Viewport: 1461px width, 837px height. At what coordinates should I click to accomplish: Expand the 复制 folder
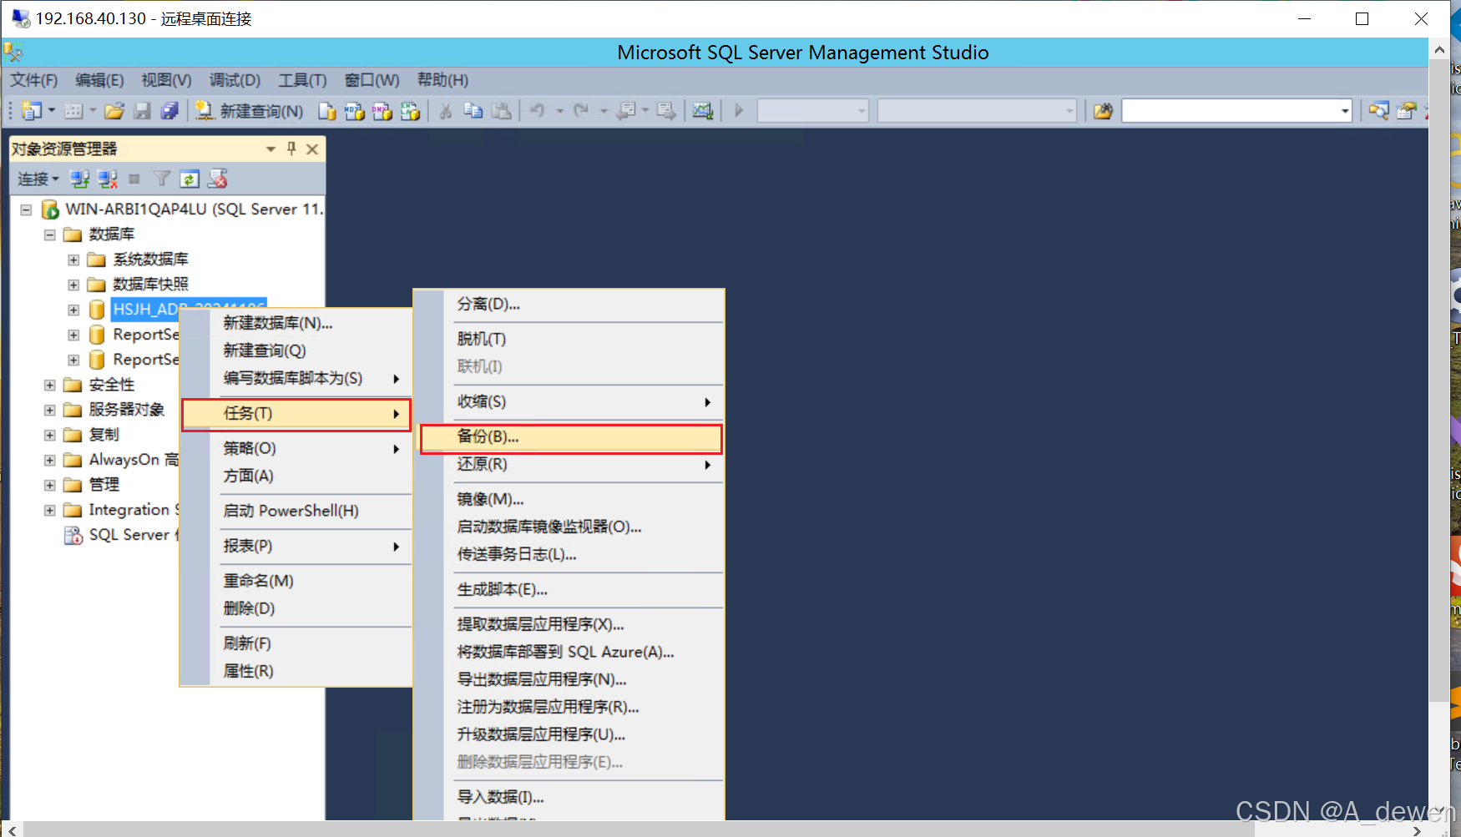[x=50, y=435]
